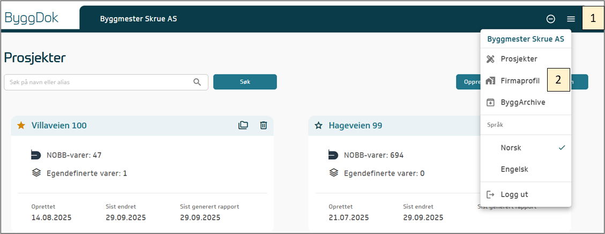
Task: Mark Hageveien 99 as favorite
Action: (x=319, y=125)
